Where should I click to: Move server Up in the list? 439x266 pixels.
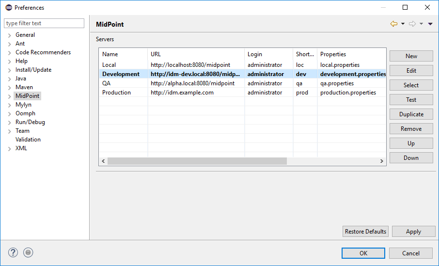point(411,143)
